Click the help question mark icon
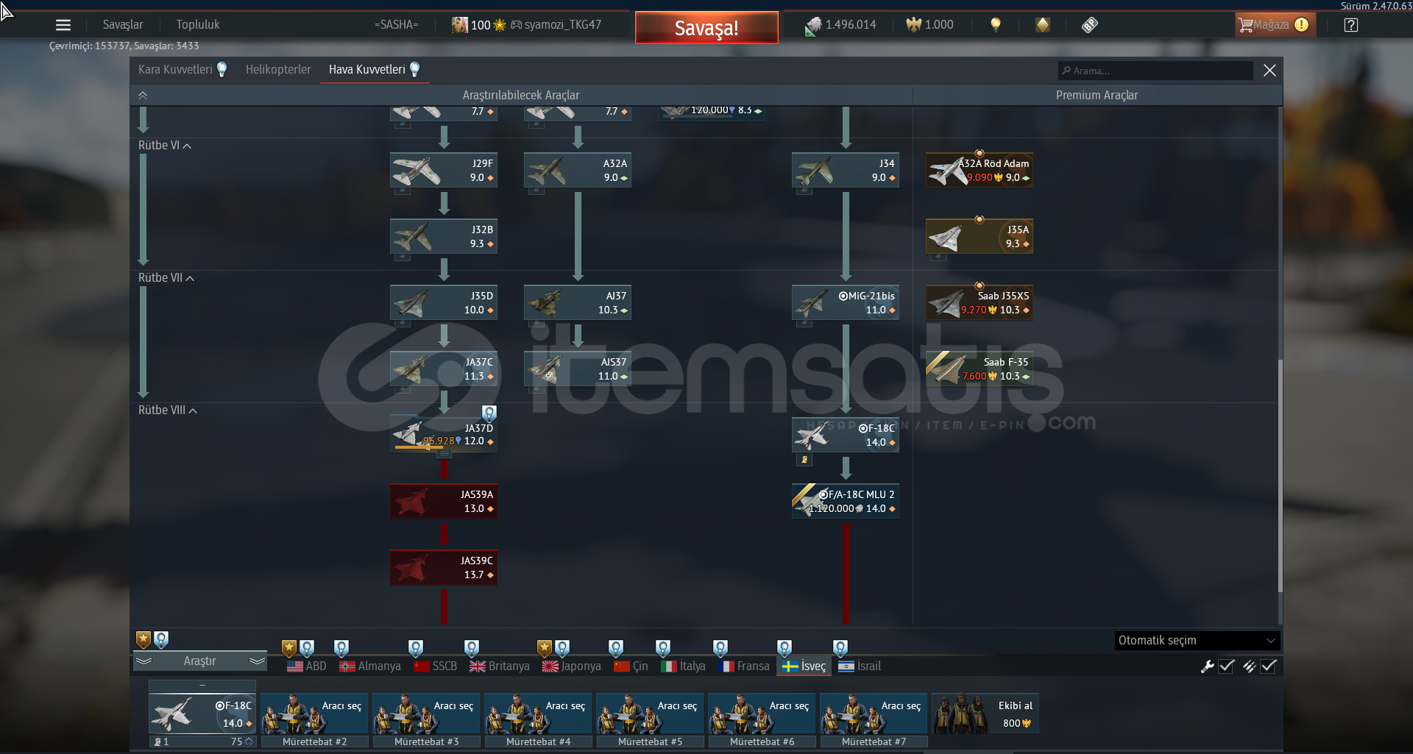This screenshot has height=754, width=1413. [1351, 25]
